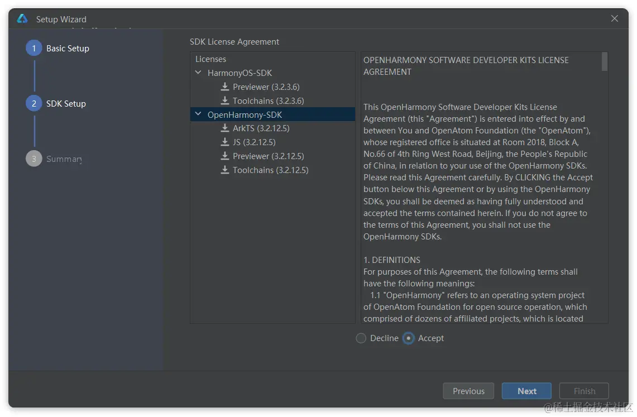Click the license text scrollbar thumb
Image resolution: width=637 pixels, height=417 pixels.
point(605,62)
